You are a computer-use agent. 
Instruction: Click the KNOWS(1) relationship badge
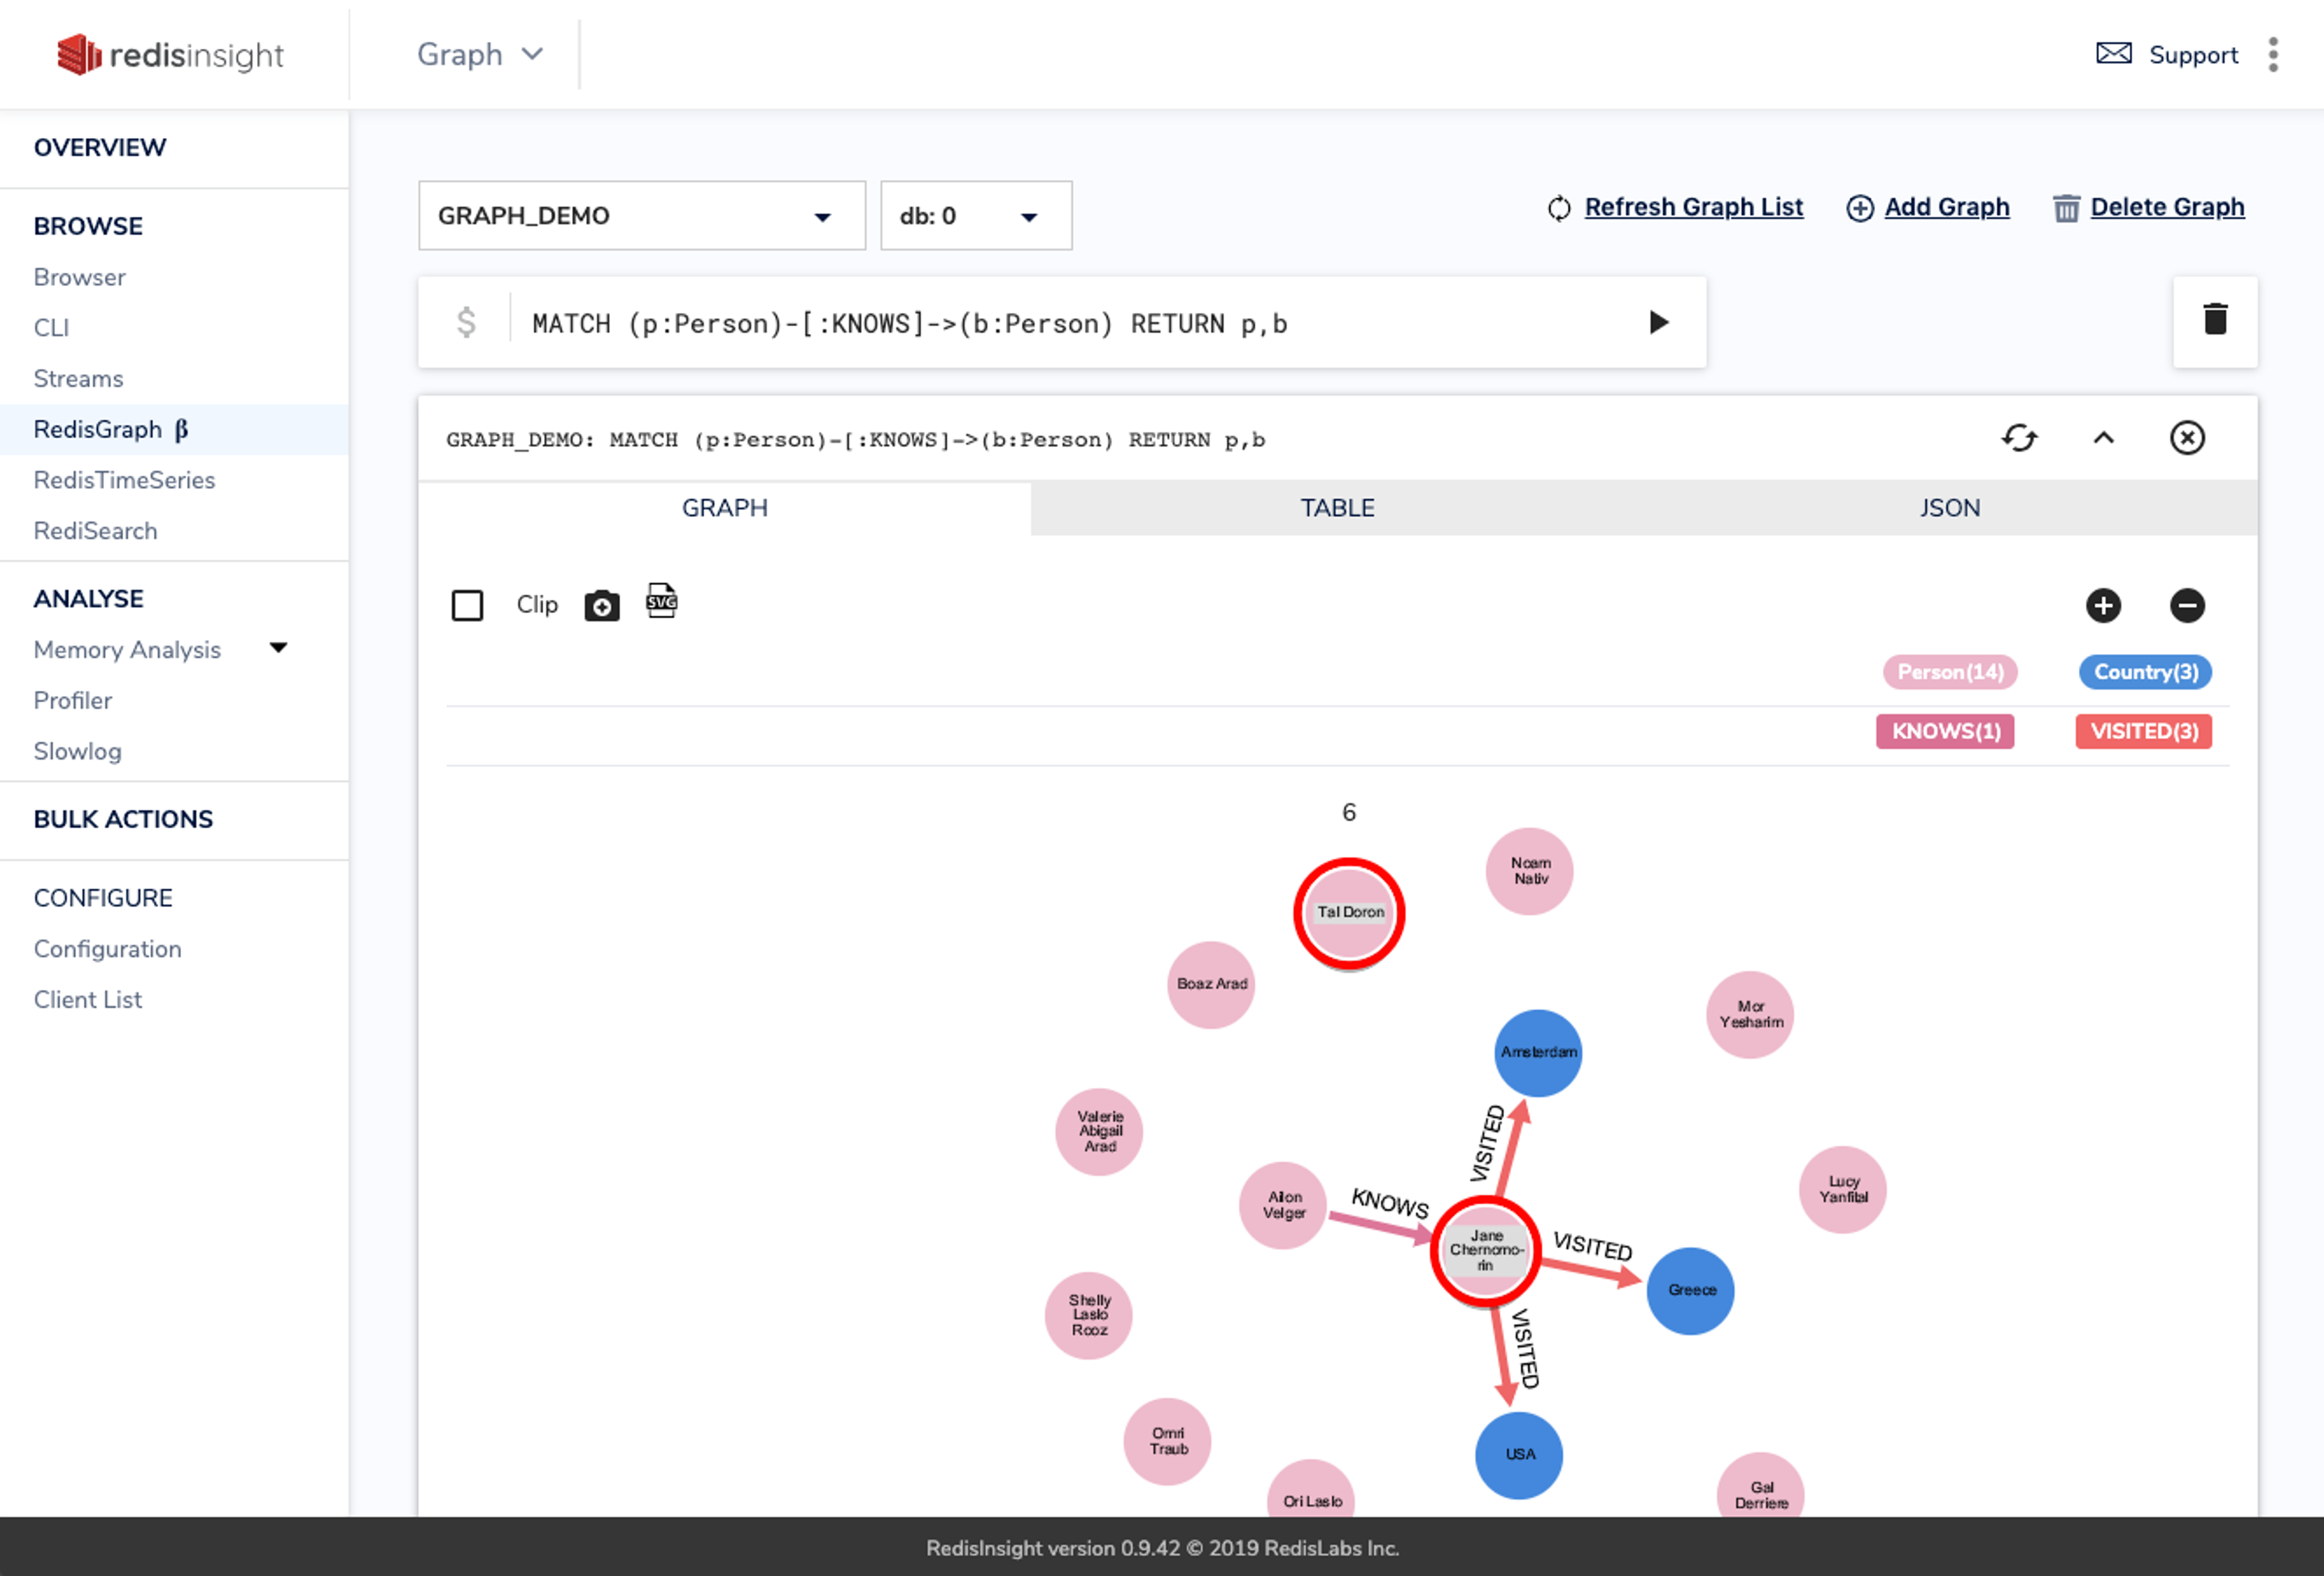pyautogui.click(x=1945, y=731)
